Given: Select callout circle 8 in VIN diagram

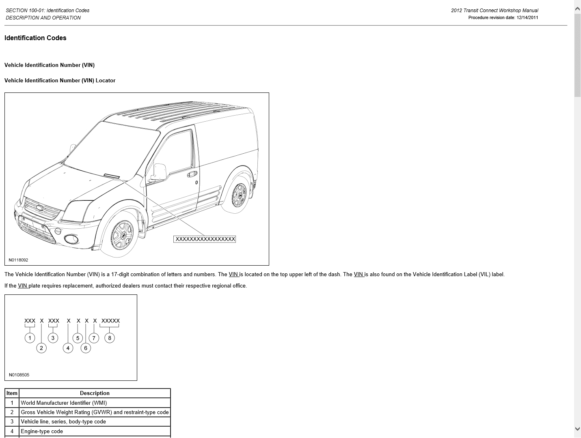Looking at the screenshot, I should tap(109, 338).
